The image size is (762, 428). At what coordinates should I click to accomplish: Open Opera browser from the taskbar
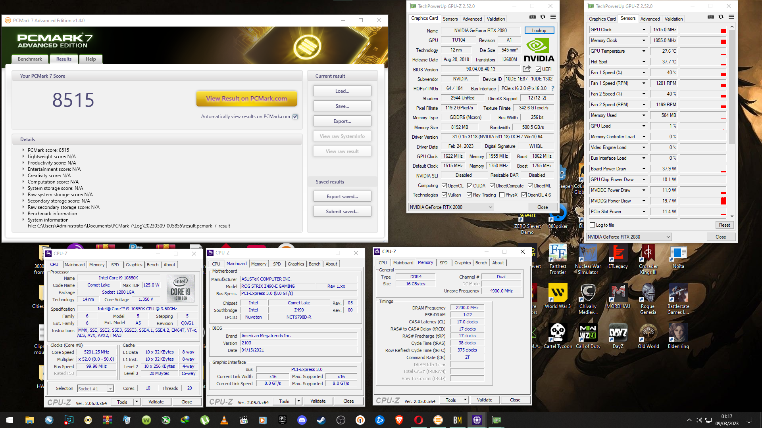click(x=419, y=420)
